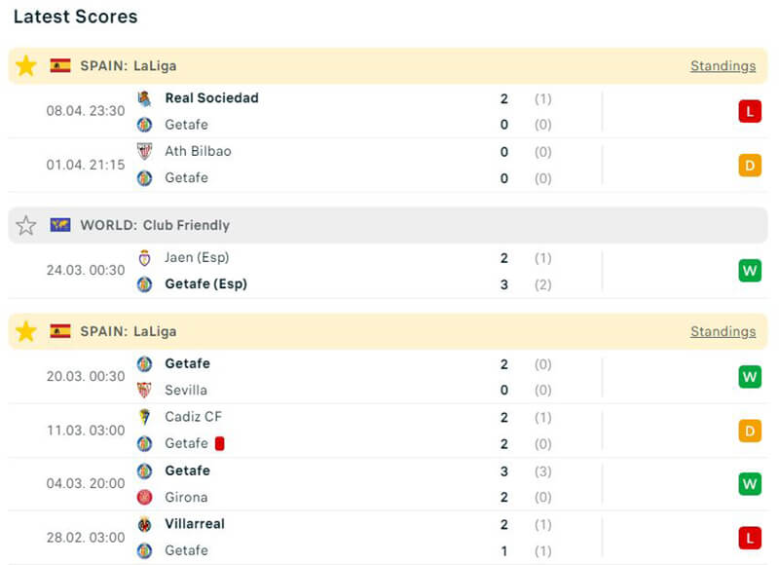Click the Villarreal team crest
The image size is (779, 565).
pyautogui.click(x=144, y=524)
